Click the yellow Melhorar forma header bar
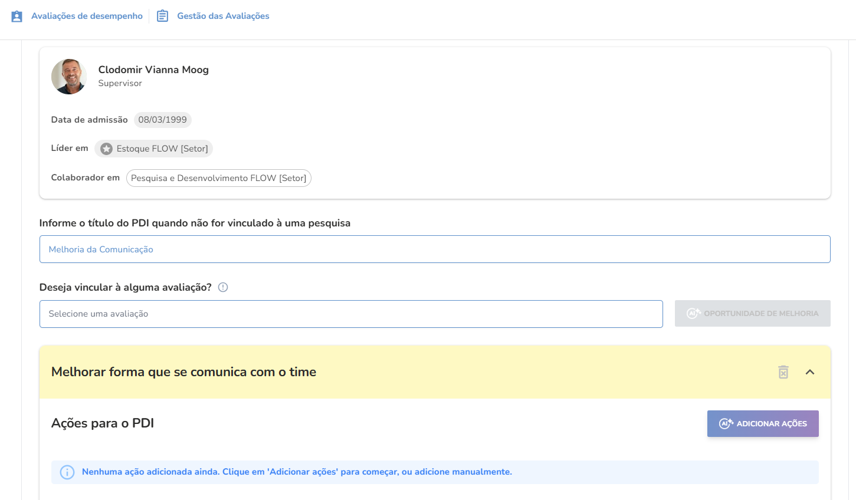 pos(435,372)
